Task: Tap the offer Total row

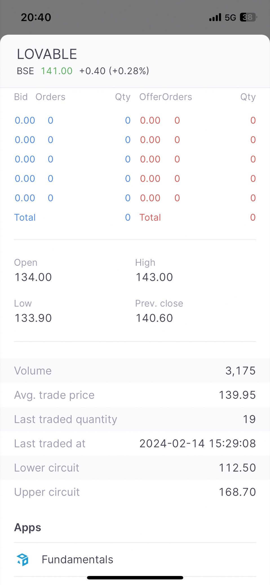Action: (x=198, y=218)
